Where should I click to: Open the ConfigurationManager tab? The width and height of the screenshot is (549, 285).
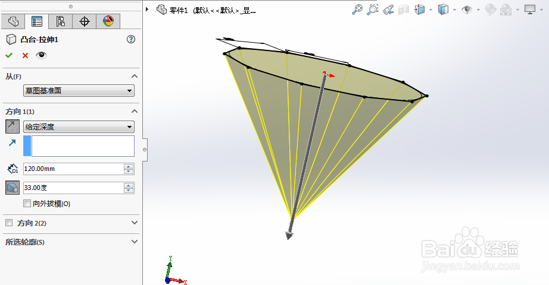(x=61, y=21)
